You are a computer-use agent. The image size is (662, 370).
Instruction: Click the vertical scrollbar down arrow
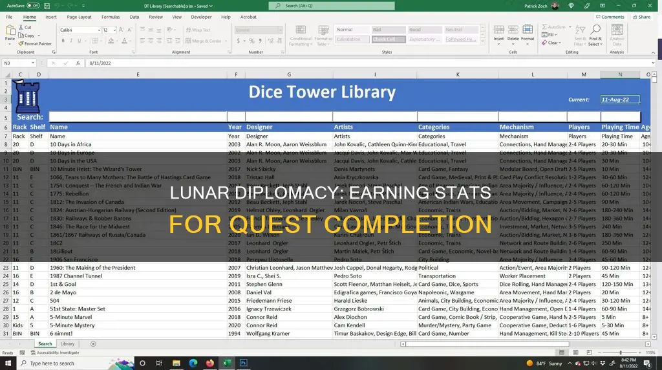pos(654,337)
